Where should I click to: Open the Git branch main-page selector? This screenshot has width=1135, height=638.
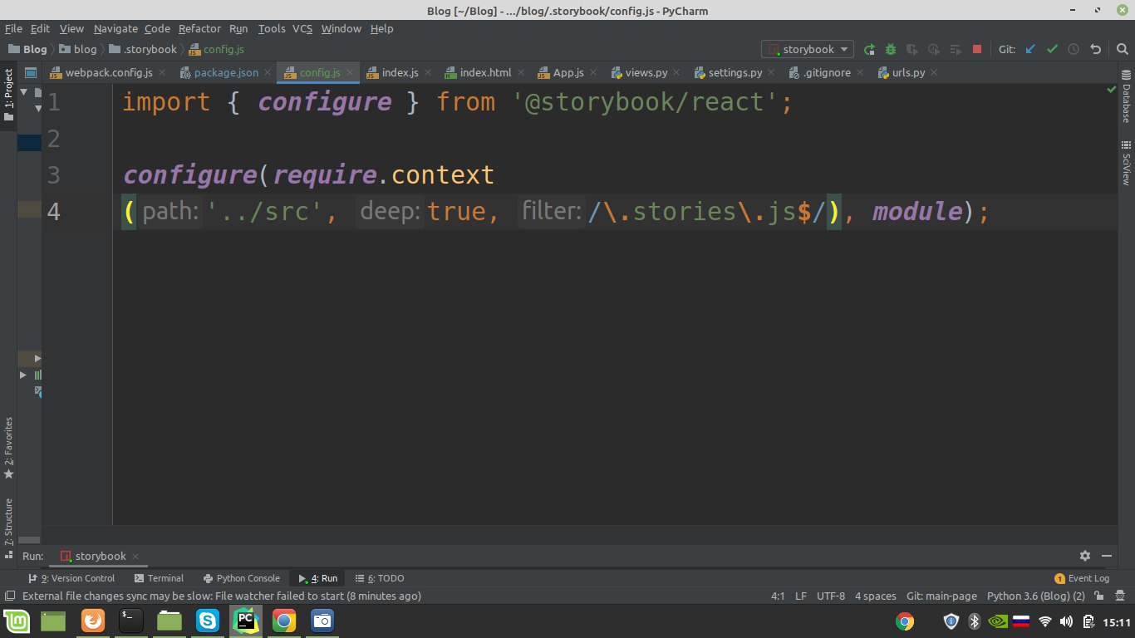pos(941,596)
